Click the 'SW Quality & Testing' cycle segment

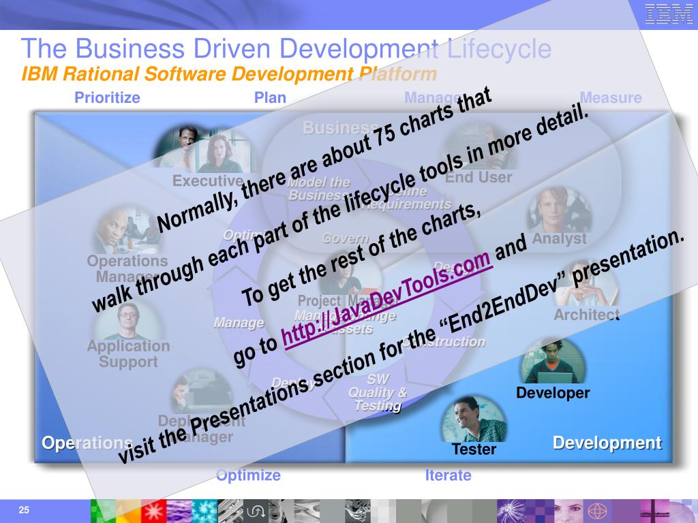pos(378,393)
